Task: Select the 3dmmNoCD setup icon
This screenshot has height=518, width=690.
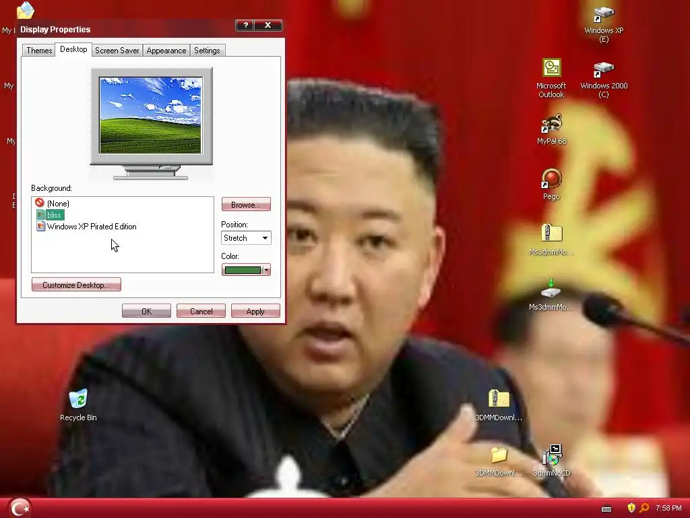Action: (551, 461)
